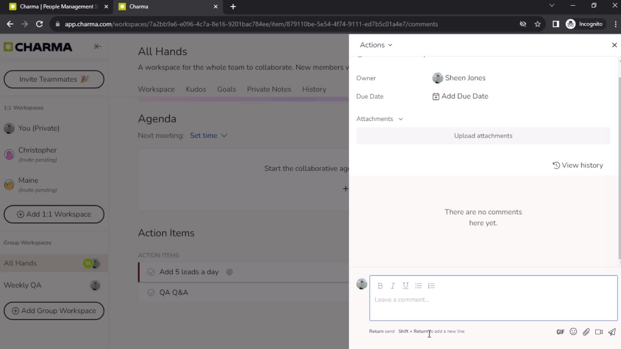Expand the Next meeting Set time selector
The width and height of the screenshot is (621, 349).
point(209,135)
